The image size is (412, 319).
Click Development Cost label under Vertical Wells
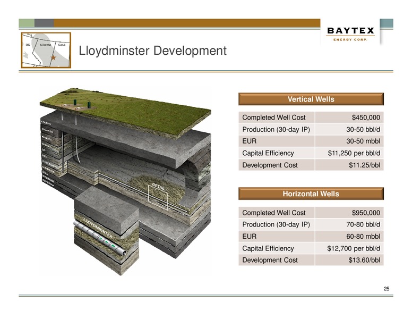coord(270,165)
